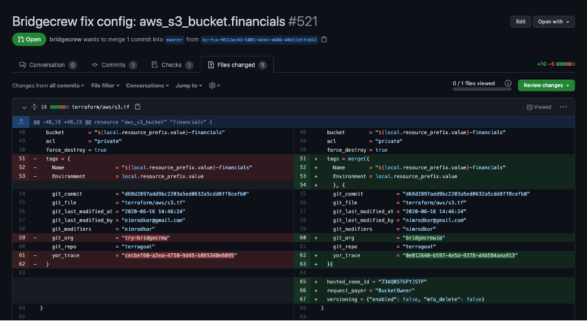Select added line 60 git_org bridgecrewio
The width and height of the screenshot is (587, 321).
coord(434,238)
